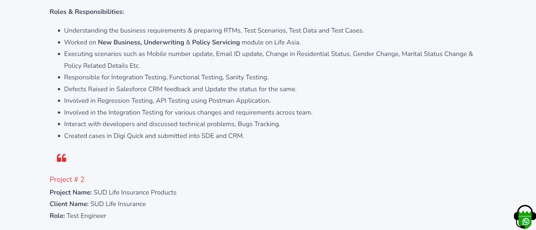
Task: Click the Project # 2 heading
Action: pyautogui.click(x=67, y=179)
